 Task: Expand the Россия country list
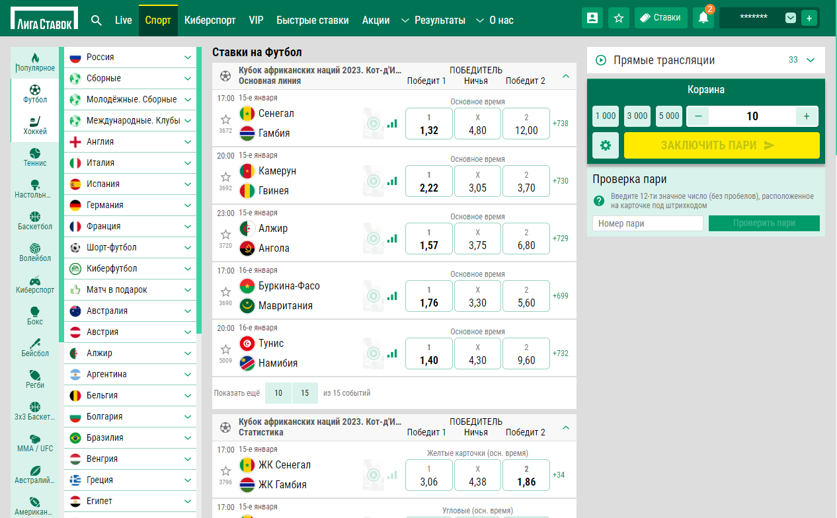130,57
